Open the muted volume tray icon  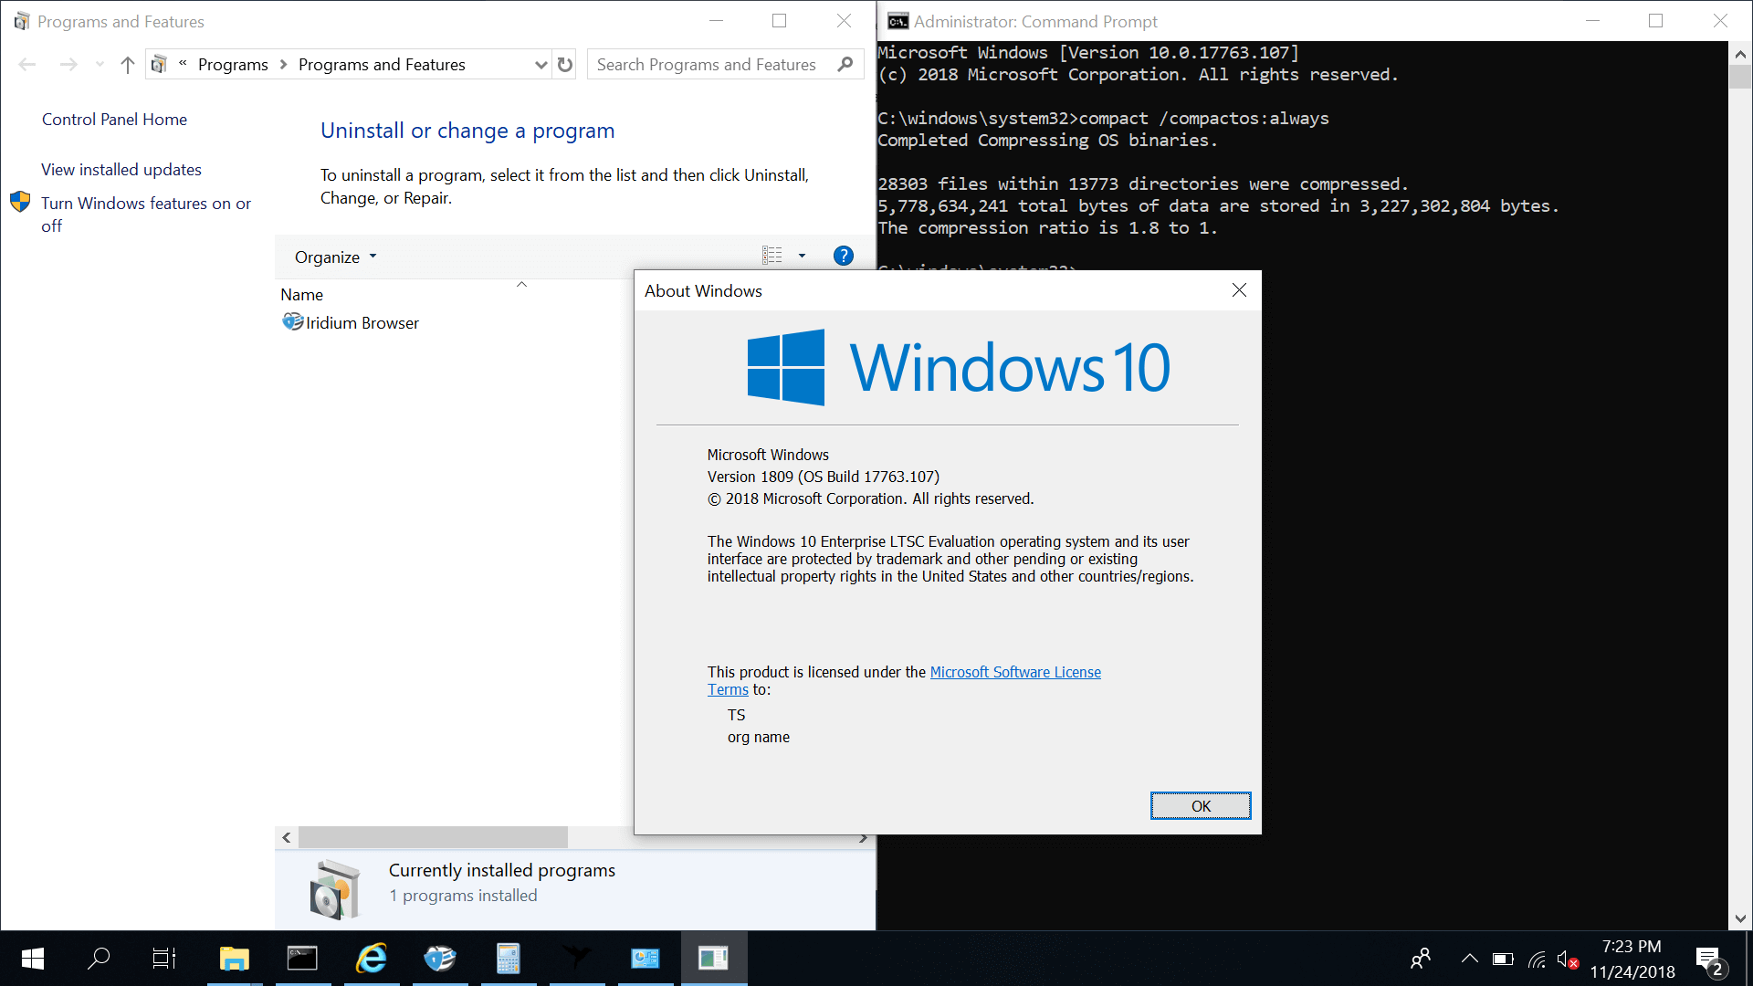click(1568, 959)
